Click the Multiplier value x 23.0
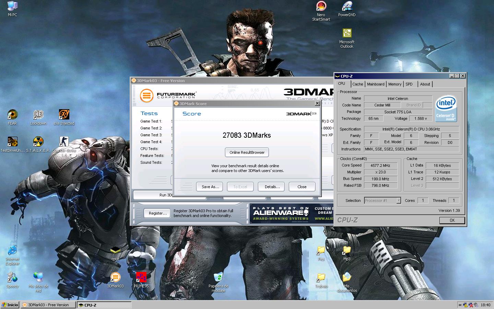This screenshot has height=309, width=494. pyautogui.click(x=380, y=172)
